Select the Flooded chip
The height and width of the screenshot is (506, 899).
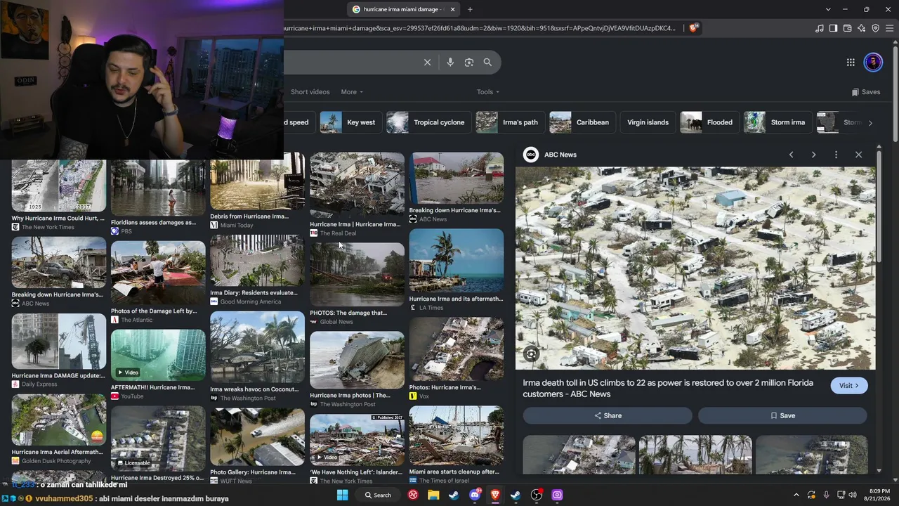708,122
